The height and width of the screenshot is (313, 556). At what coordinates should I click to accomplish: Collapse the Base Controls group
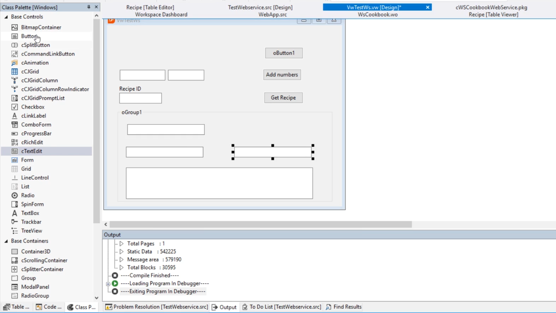click(6, 17)
